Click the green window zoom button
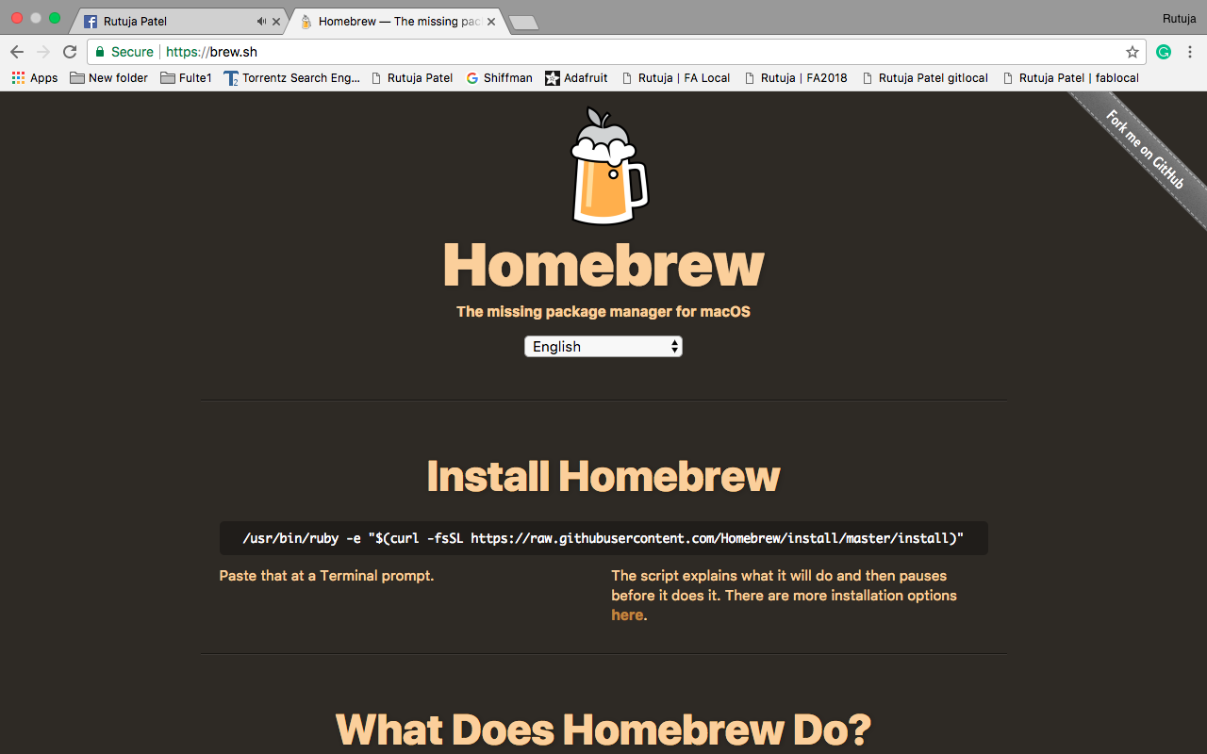The height and width of the screenshot is (754, 1207). click(x=55, y=18)
